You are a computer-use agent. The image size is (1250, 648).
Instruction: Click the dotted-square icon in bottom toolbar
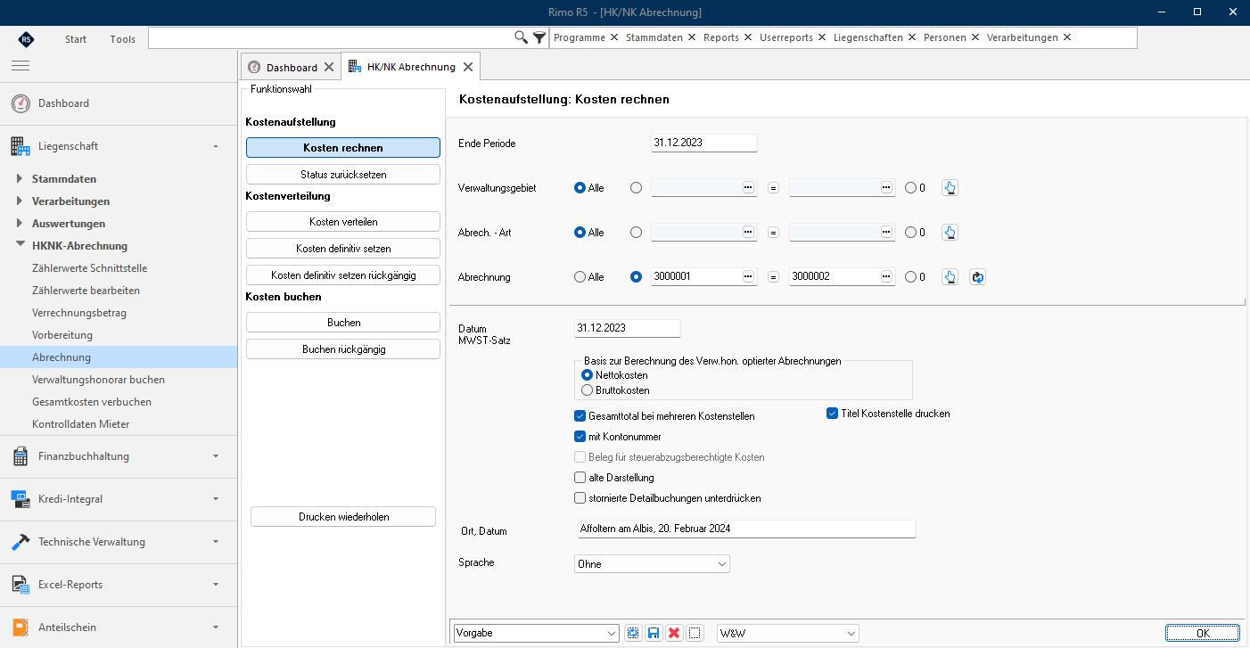695,633
